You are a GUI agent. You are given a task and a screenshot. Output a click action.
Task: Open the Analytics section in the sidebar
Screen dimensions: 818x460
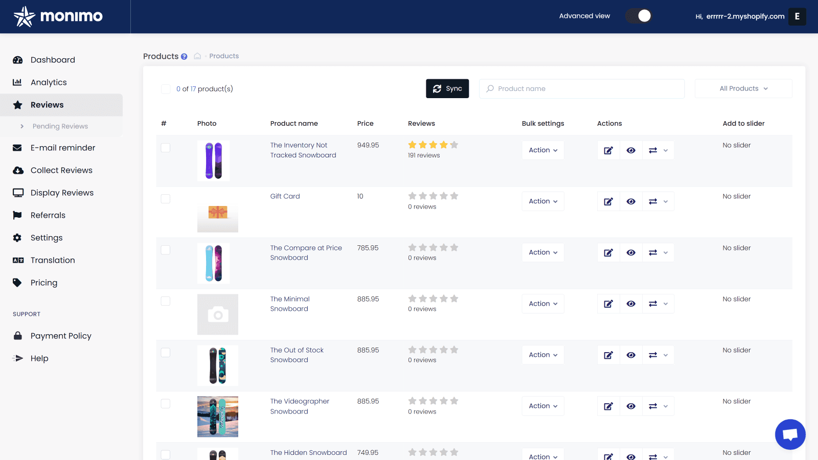point(49,82)
